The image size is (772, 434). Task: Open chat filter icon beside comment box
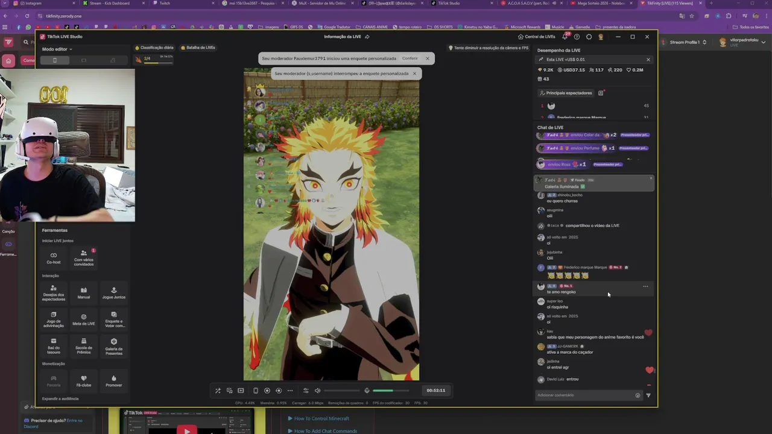click(648, 395)
